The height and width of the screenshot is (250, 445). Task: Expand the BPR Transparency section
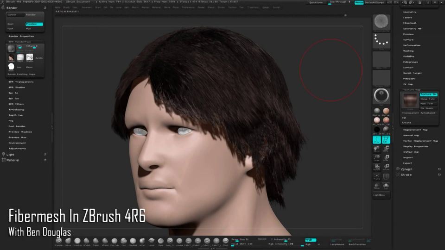pos(21,82)
